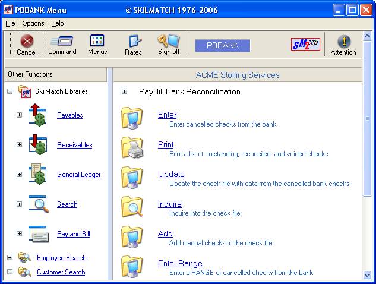
Task: Expand the Customer Search tree node
Action: (x=10, y=272)
